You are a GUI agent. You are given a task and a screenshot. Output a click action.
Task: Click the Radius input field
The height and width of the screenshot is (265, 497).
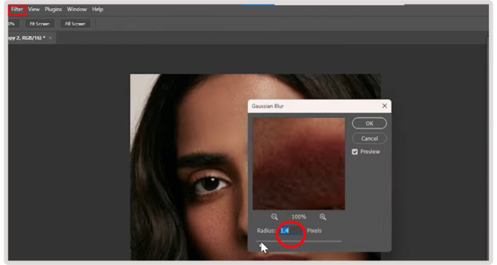(291, 230)
